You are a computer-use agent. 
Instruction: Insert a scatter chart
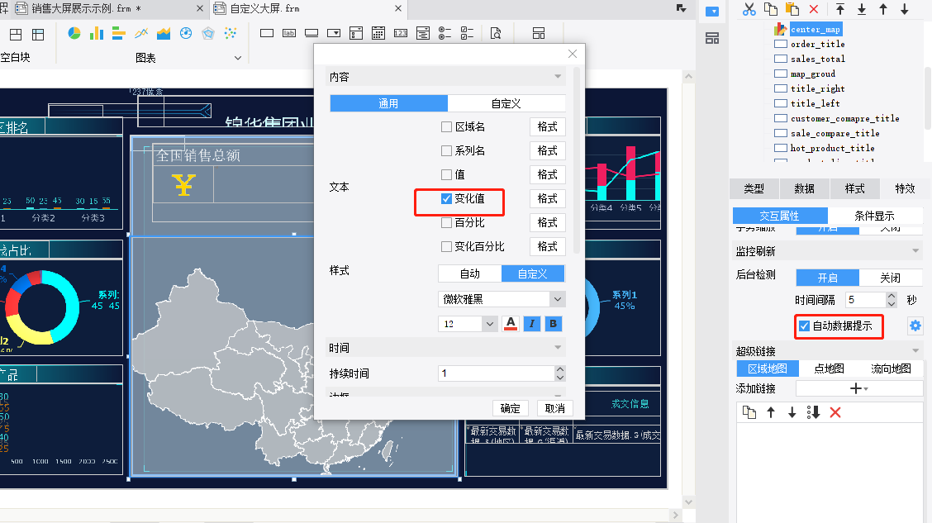(x=230, y=33)
